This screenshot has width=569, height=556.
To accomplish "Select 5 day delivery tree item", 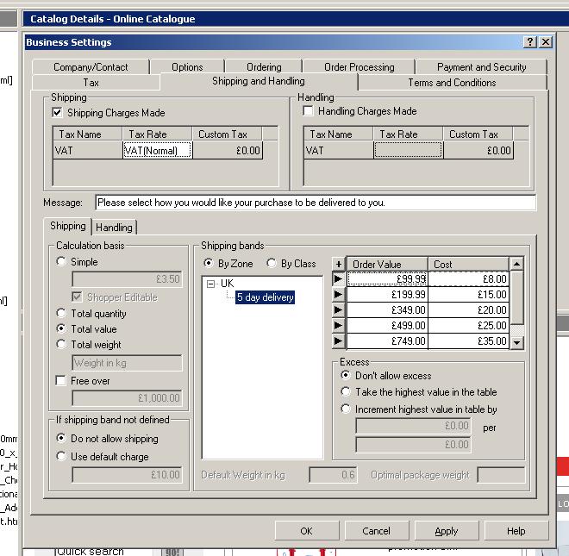I will point(265,297).
